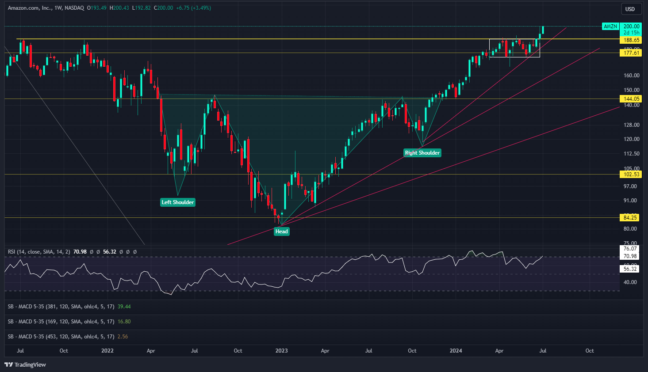Image resolution: width=648 pixels, height=372 pixels.
Task: Select the 84.25 price level label
Action: click(x=631, y=218)
